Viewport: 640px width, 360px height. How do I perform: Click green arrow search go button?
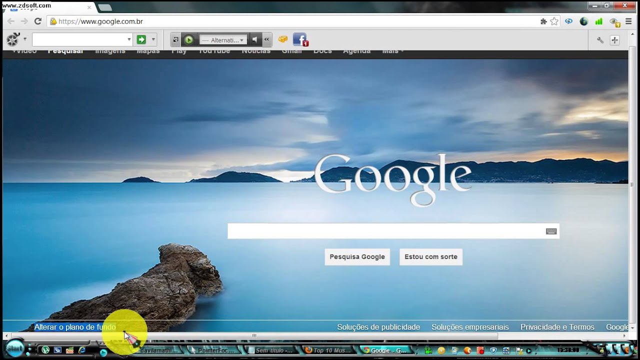[x=141, y=39]
